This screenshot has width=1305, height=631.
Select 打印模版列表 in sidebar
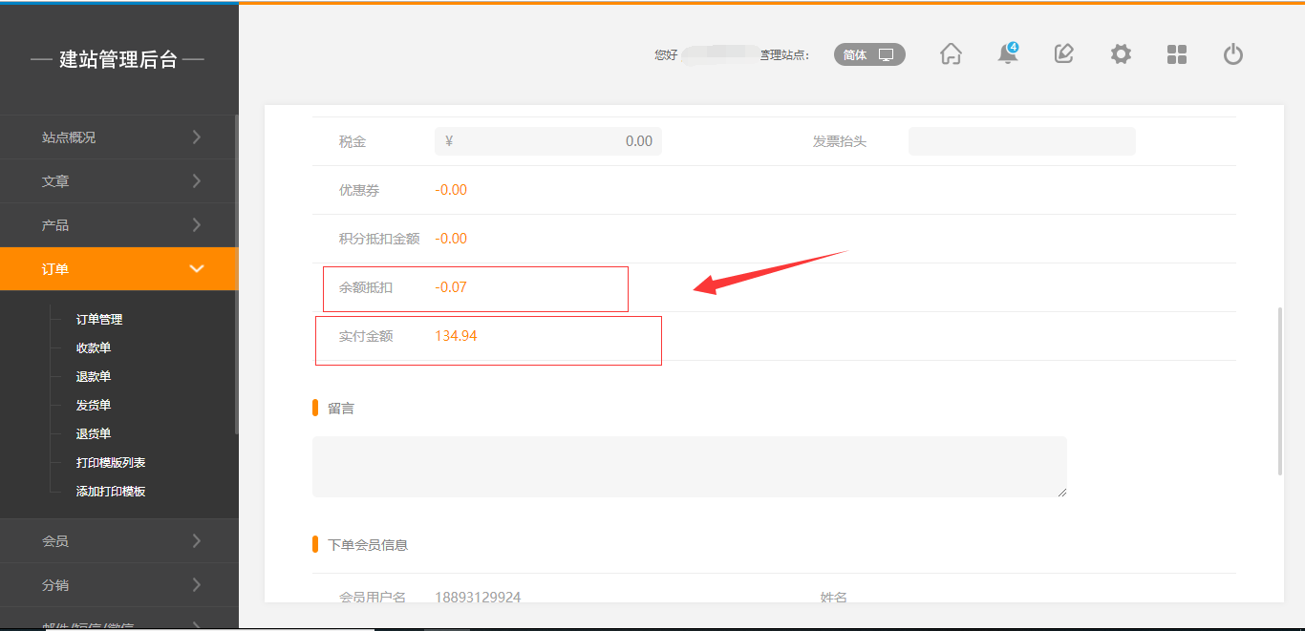pyautogui.click(x=111, y=463)
